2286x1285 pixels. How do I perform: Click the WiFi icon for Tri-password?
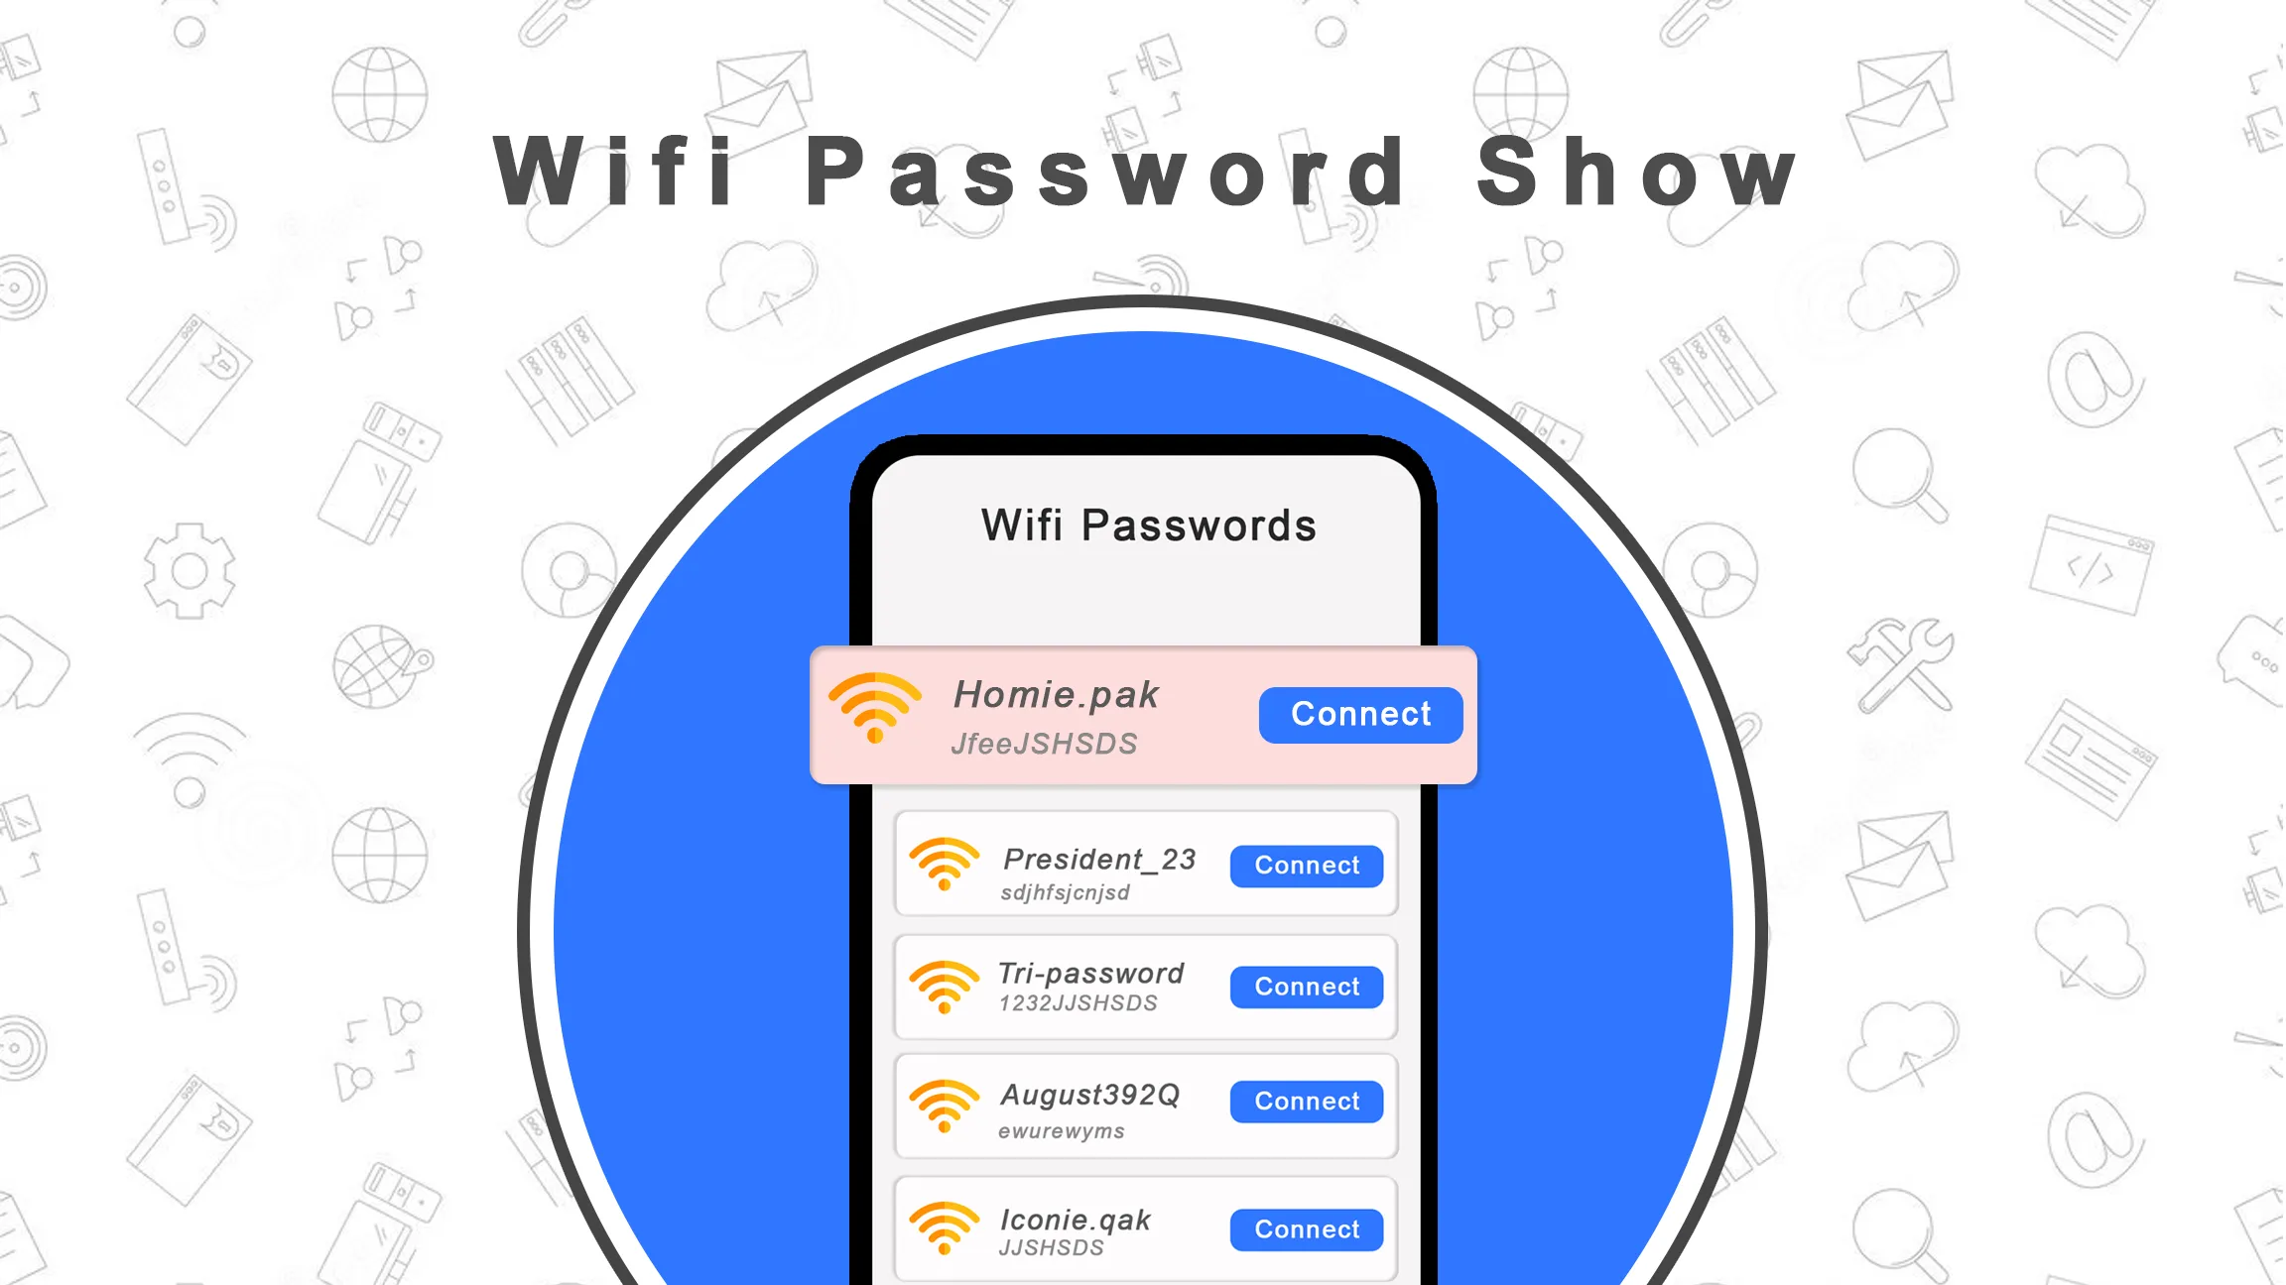(942, 984)
